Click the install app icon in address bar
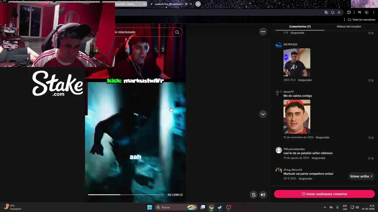Image resolution: width=378 pixels, height=212 pixels. coord(333,12)
